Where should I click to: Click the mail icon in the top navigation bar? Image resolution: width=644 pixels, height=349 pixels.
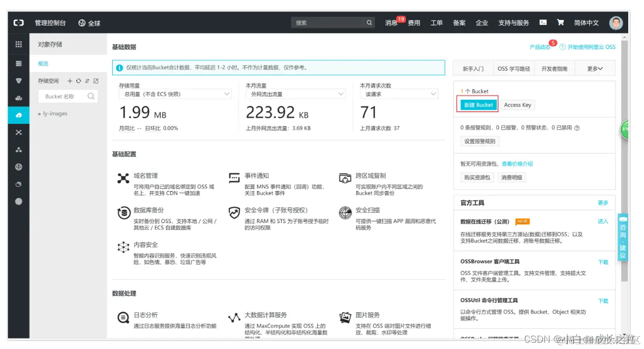point(543,23)
